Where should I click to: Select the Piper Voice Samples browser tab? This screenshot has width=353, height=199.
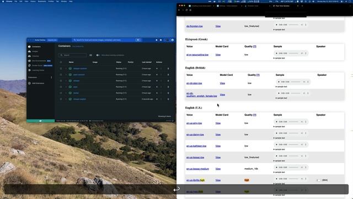coord(285,6)
